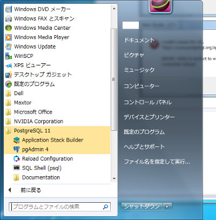Launch Windows Media Center icon
The width and height of the screenshot is (216, 220).
[x=8, y=28]
